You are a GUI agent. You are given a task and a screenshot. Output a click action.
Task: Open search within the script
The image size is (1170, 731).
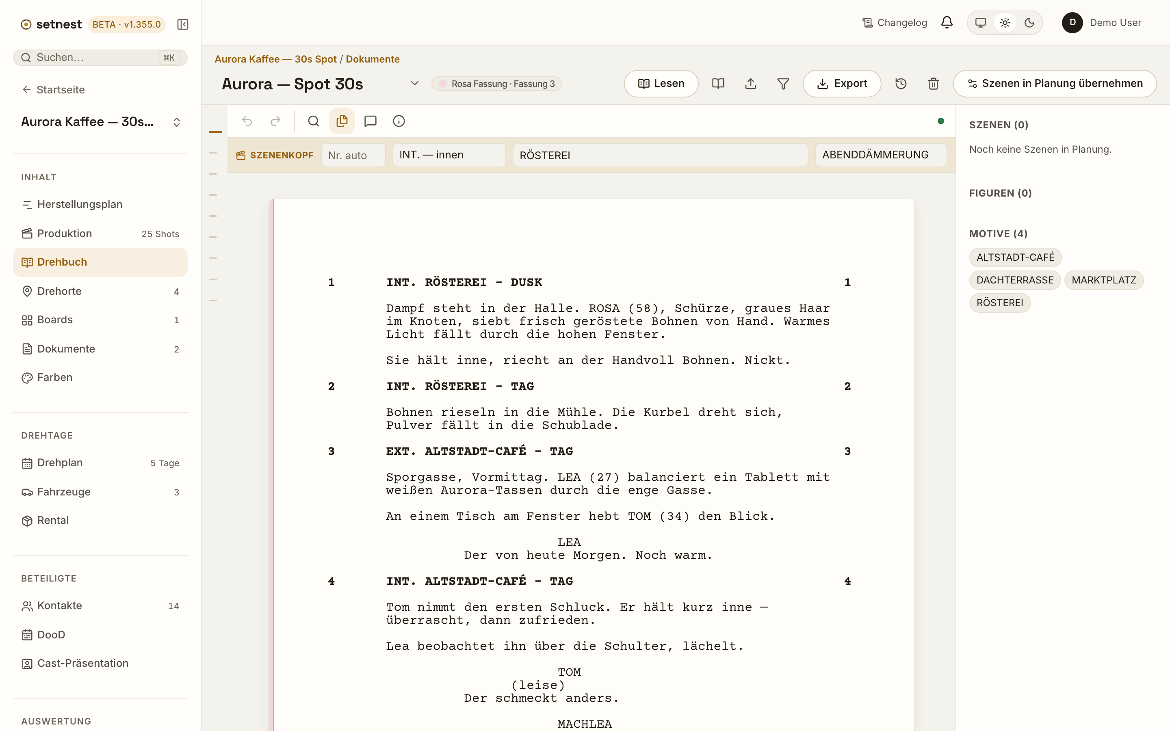[x=313, y=121]
